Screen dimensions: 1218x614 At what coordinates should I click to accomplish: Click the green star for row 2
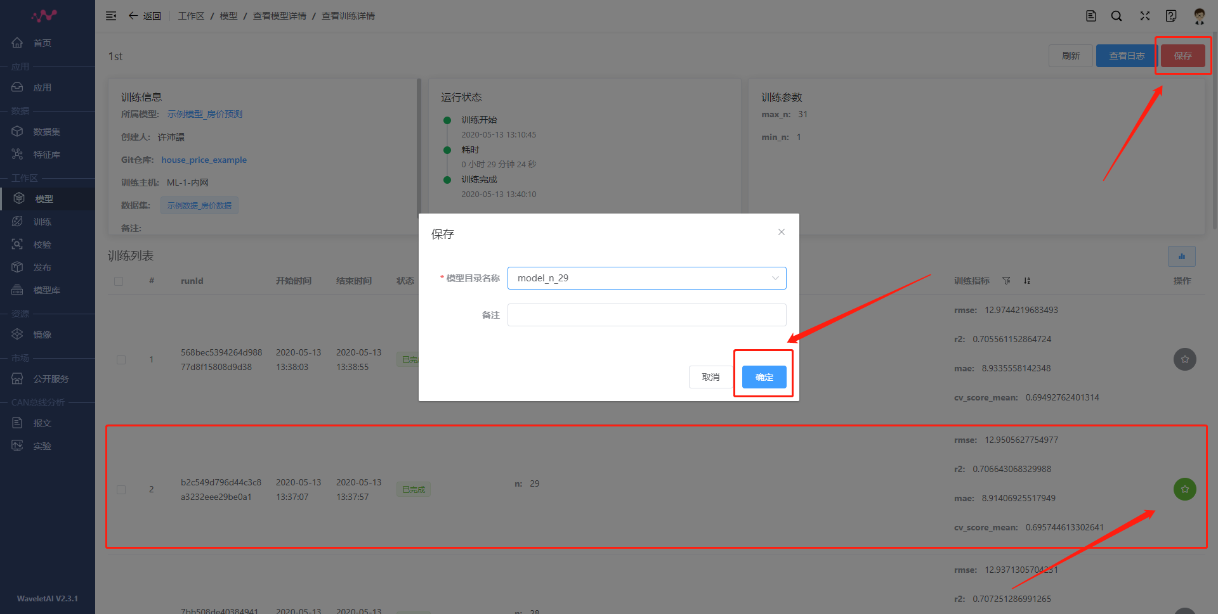click(1185, 489)
